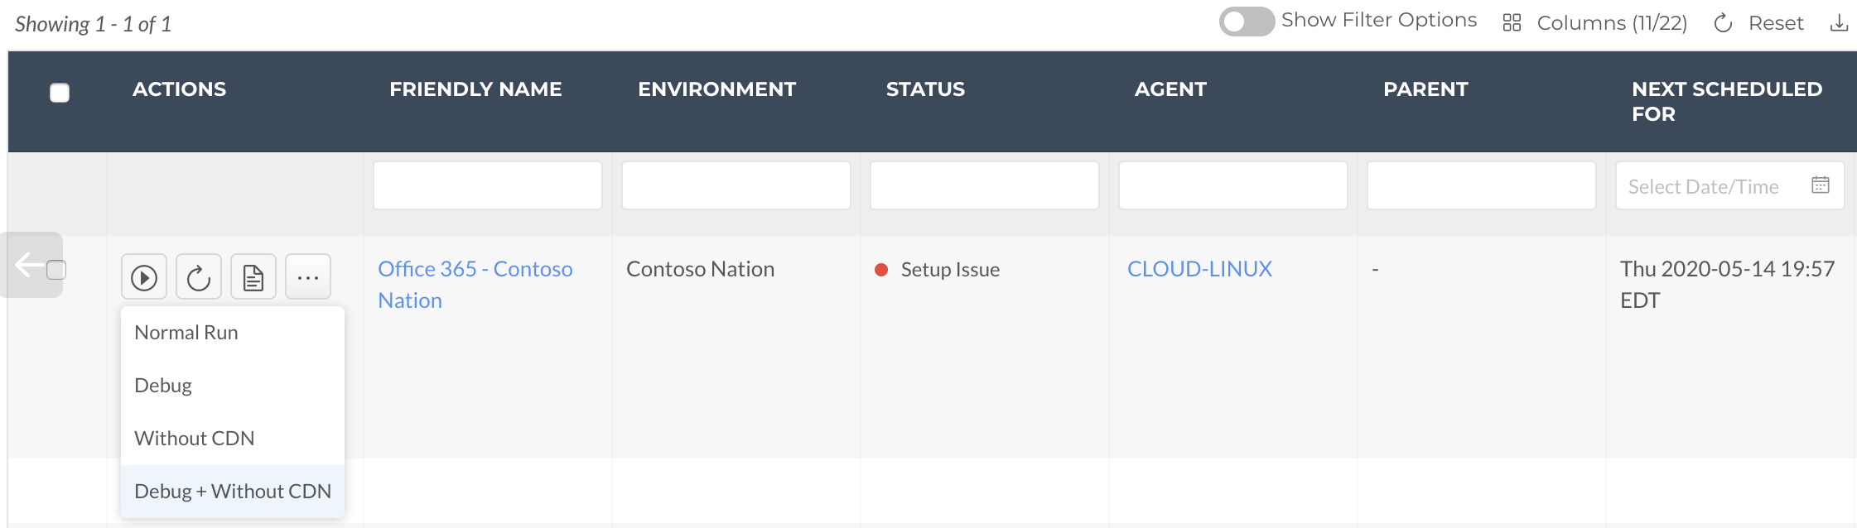The width and height of the screenshot is (1857, 528).
Task: Check the select-all header checkbox
Action: coord(60,93)
